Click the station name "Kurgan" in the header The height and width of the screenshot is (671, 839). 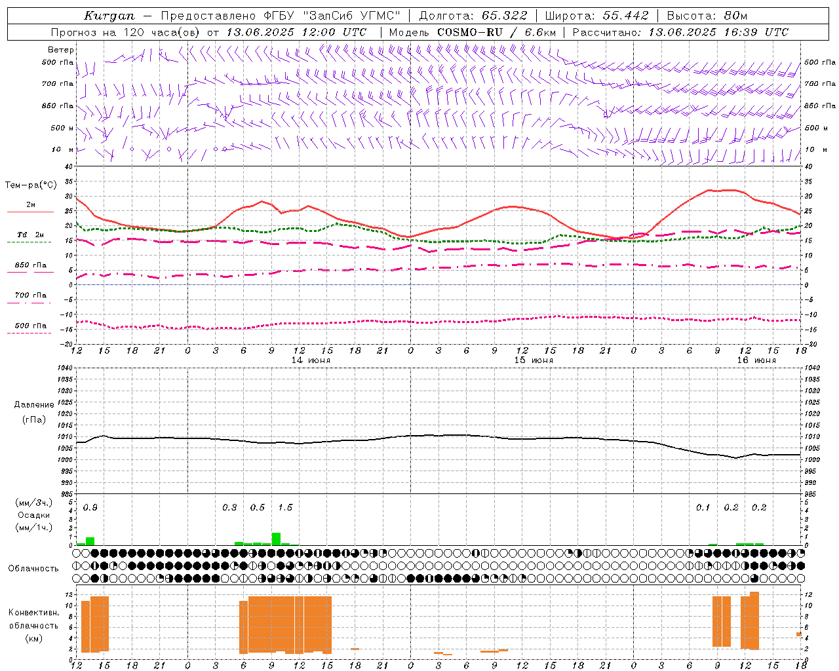pyautogui.click(x=109, y=16)
